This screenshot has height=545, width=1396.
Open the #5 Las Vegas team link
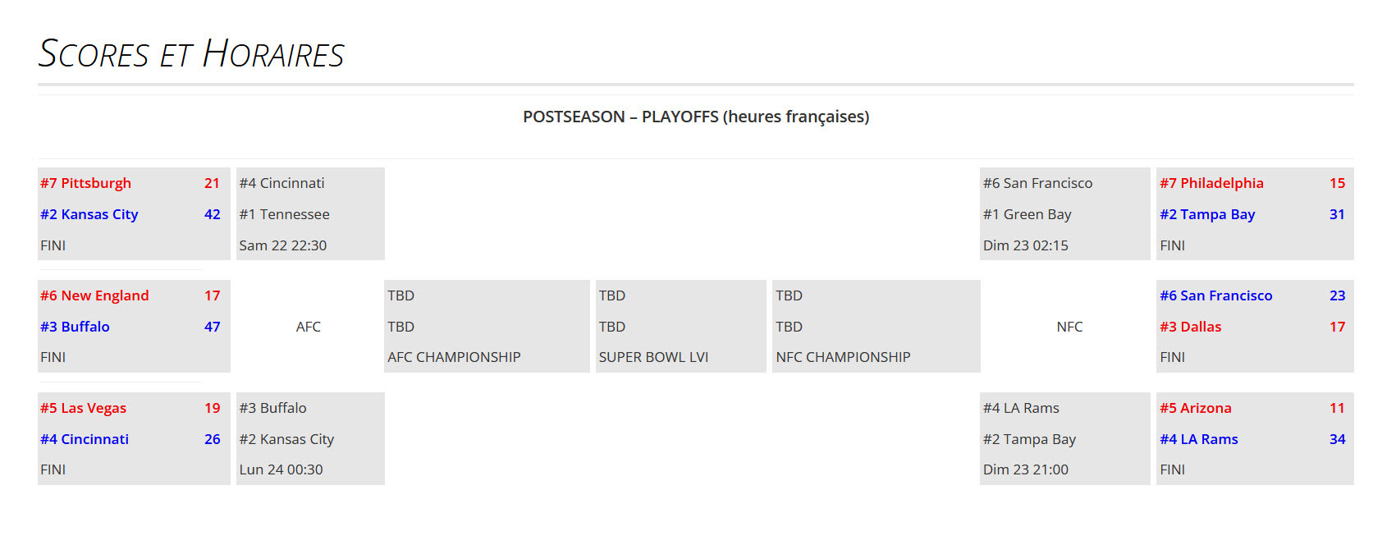coord(83,408)
